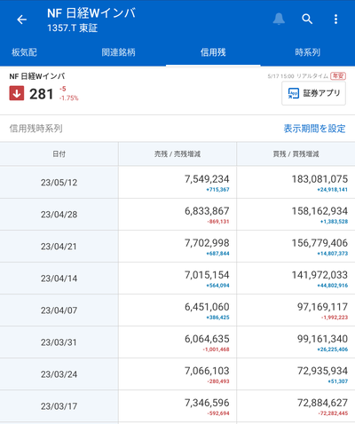Tap the buy balance value 72,935,934
This screenshot has height=424, width=355.
click(x=322, y=371)
